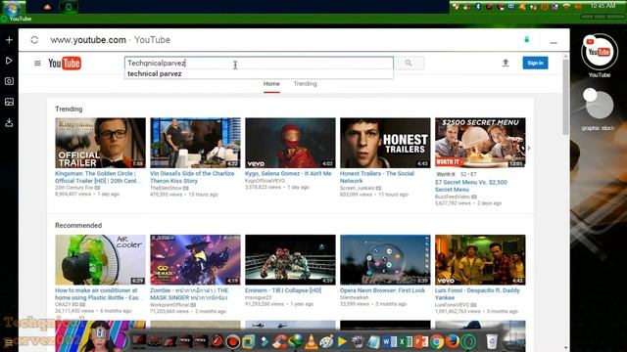The image size is (627, 352).
Task: Open VLC media player from dock
Action: [312, 341]
